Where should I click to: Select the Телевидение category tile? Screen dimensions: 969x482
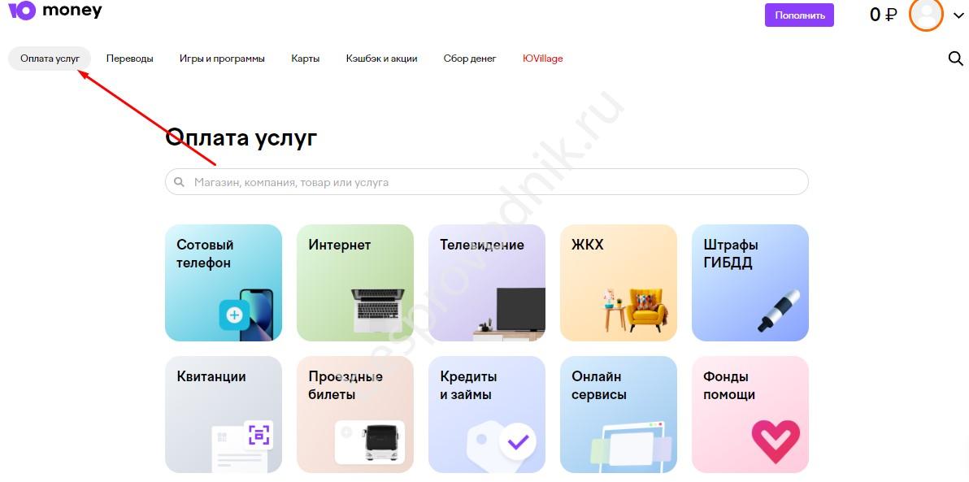pos(487,283)
